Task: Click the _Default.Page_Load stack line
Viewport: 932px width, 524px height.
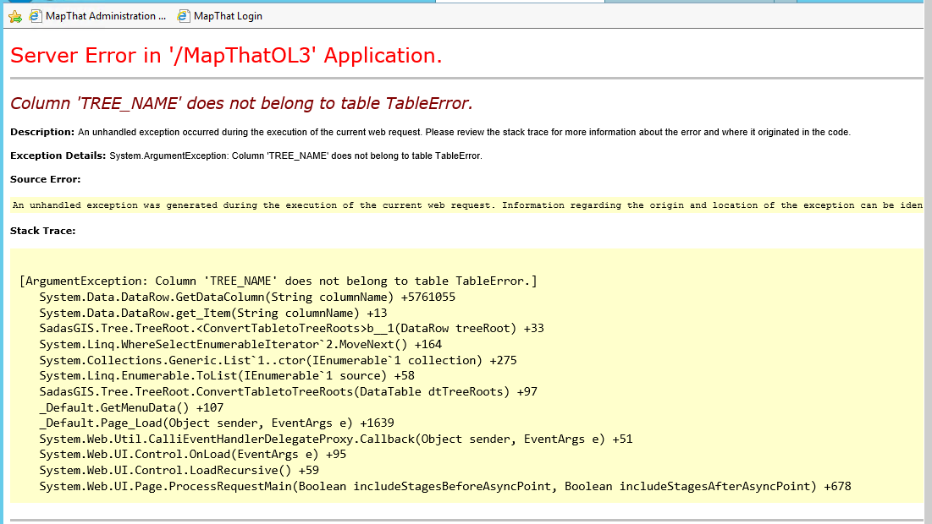Action: pyautogui.click(x=217, y=423)
